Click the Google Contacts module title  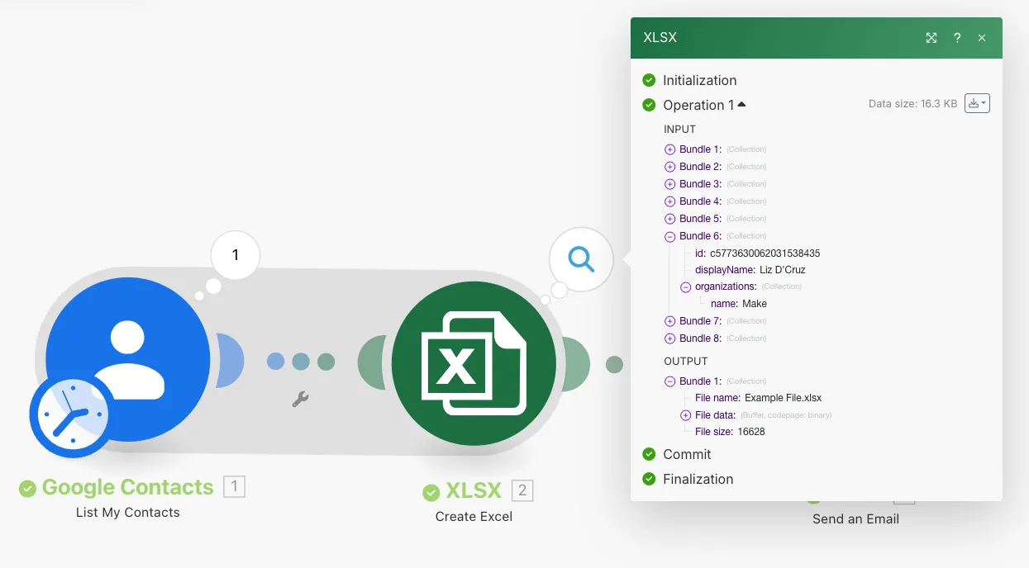[x=128, y=487]
